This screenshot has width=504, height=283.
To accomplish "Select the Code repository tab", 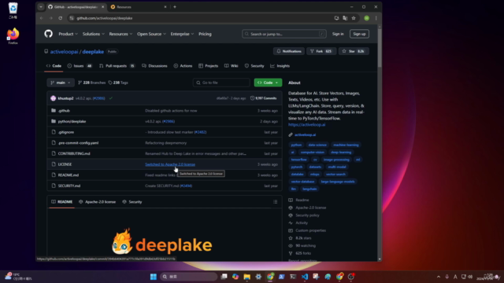I will [54, 66].
